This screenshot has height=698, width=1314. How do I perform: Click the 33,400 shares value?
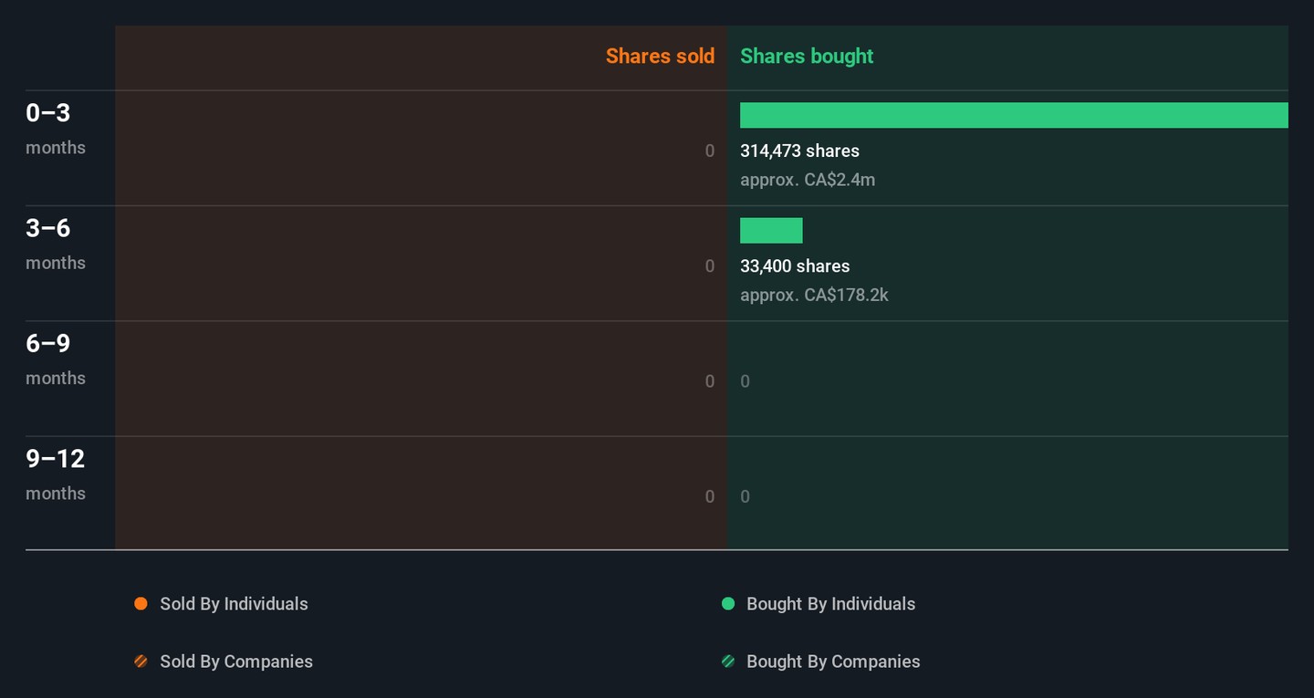click(795, 266)
